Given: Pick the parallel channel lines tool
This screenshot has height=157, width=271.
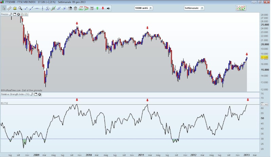Looking at the screenshot, I should [48, 8].
